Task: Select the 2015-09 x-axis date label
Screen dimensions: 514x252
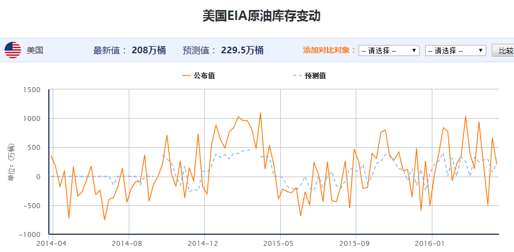Action: [x=355, y=243]
